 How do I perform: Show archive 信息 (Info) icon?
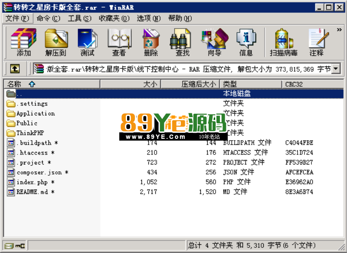point(246,38)
